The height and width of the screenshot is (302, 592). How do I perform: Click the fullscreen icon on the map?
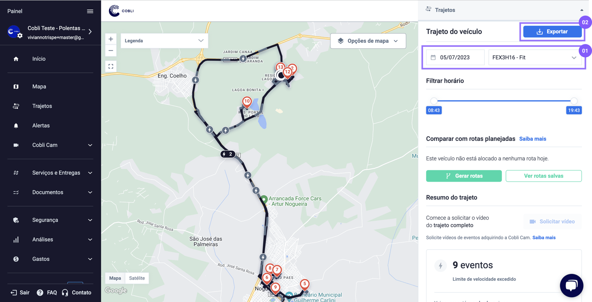[110, 66]
